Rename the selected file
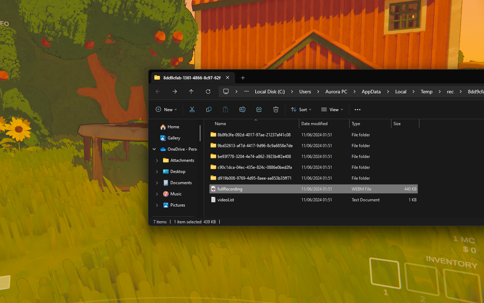 (242, 109)
